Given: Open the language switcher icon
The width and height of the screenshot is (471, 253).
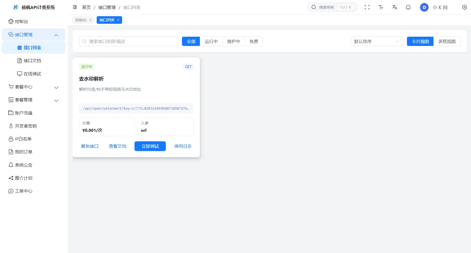Looking at the screenshot, I should (395, 7).
